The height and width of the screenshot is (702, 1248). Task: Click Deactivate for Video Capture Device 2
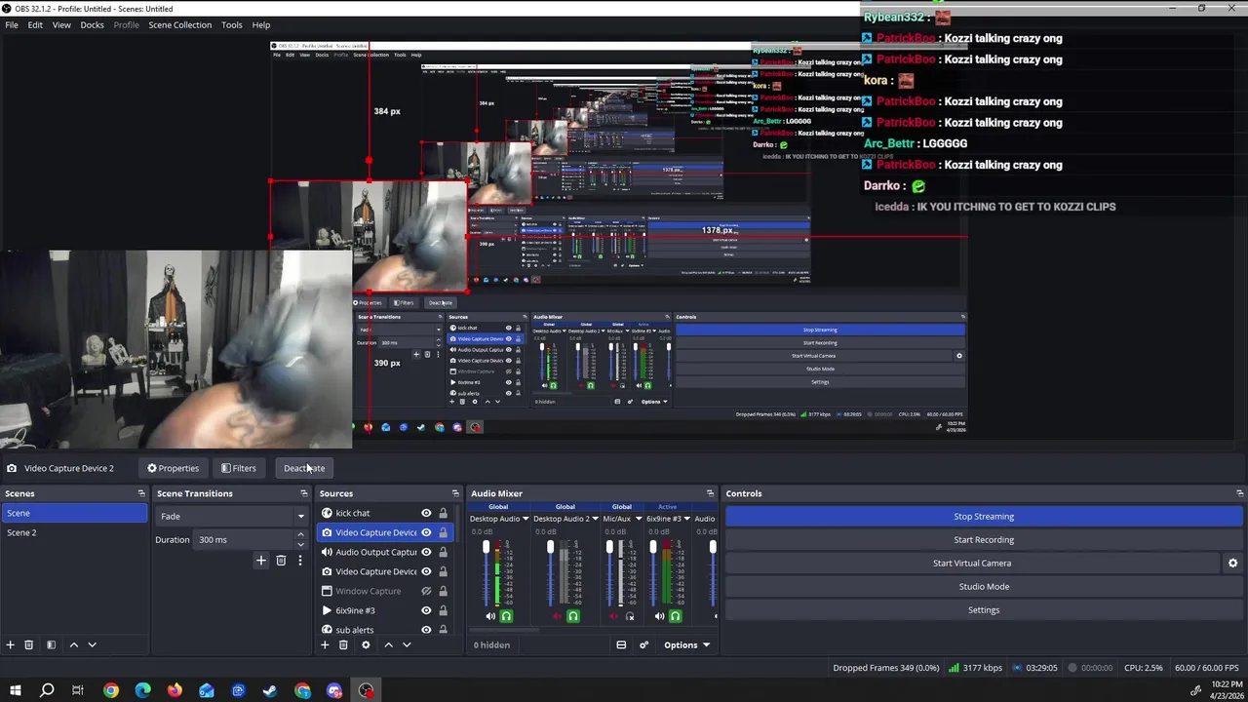point(304,468)
